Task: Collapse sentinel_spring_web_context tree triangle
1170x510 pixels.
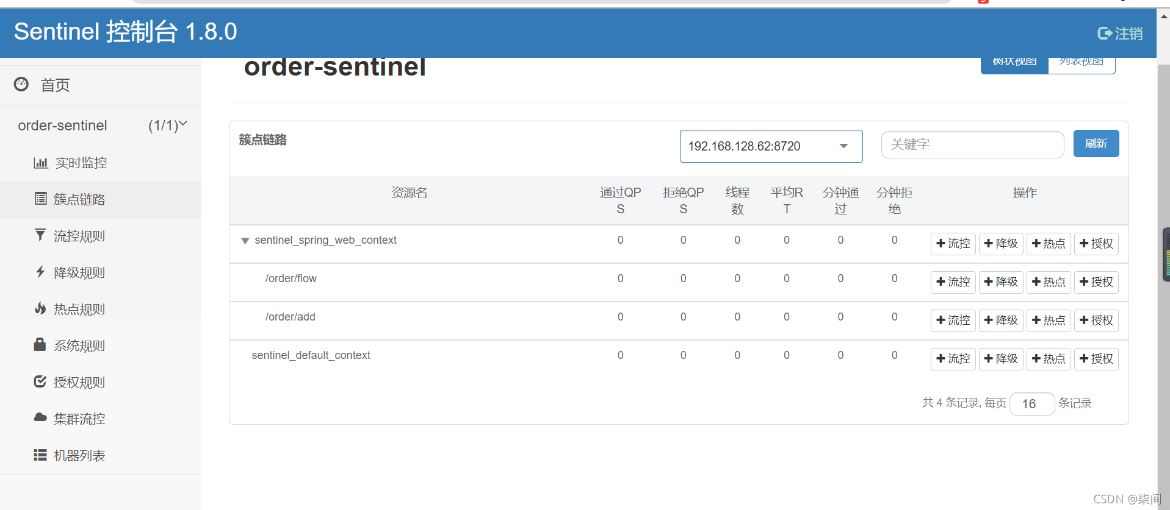Action: click(245, 241)
